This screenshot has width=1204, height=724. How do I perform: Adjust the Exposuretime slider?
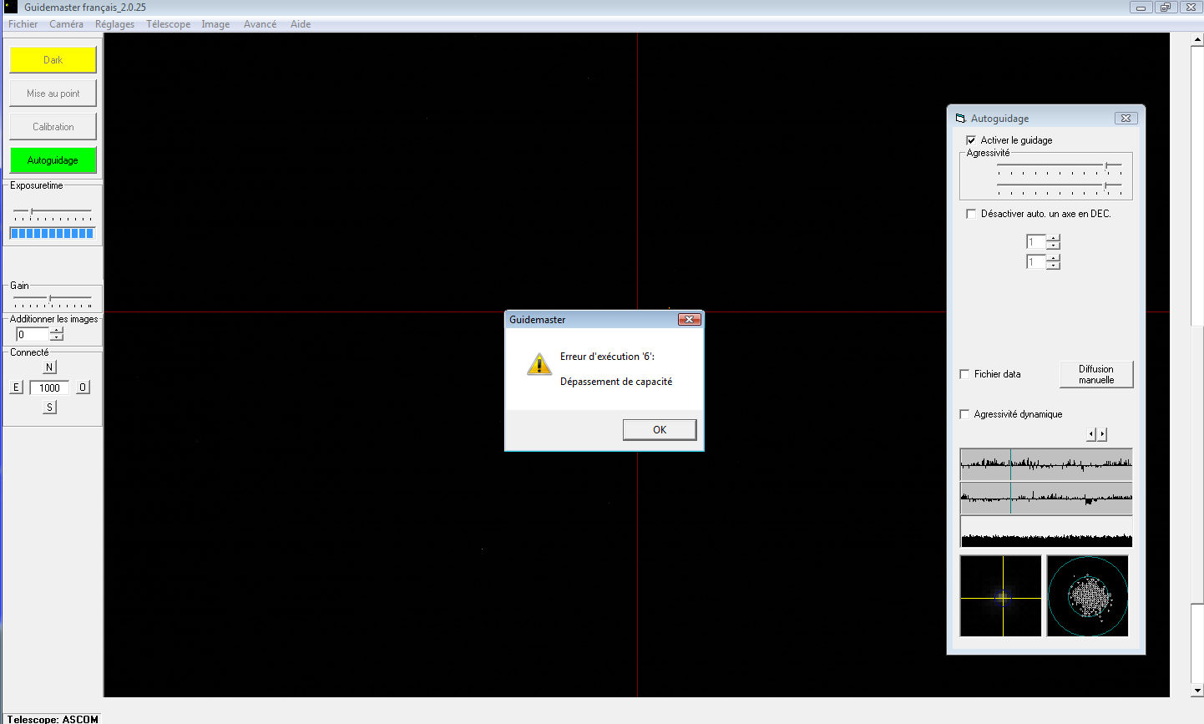53,213
